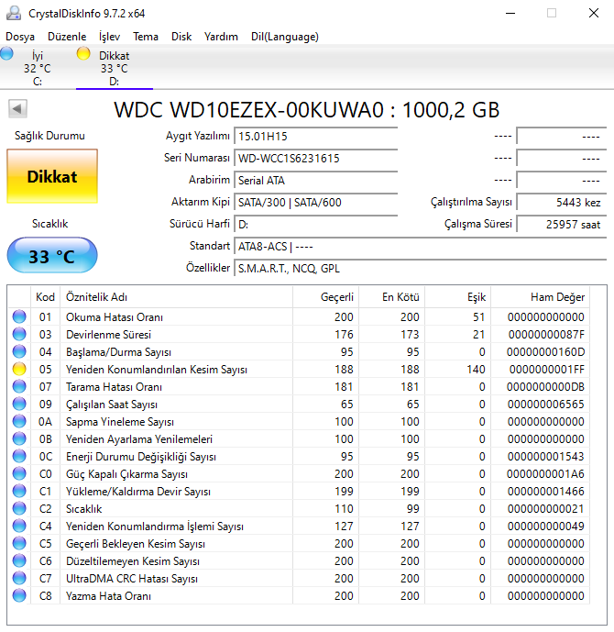The image size is (614, 632).
Task: Click raw value 0000000001FF
Action: 546,370
